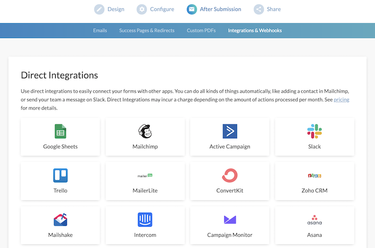Switch to Custom PDFs tab
Screen dimensions: 375x248
pos(201,30)
